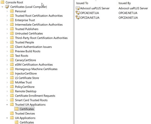
Task: Select Certificates (Local Computer) label
Action: (29, 7)
